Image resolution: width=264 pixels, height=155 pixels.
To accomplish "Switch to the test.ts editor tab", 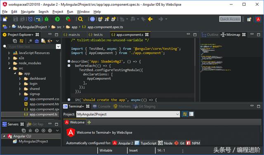I will pyautogui.click(x=96, y=35).
